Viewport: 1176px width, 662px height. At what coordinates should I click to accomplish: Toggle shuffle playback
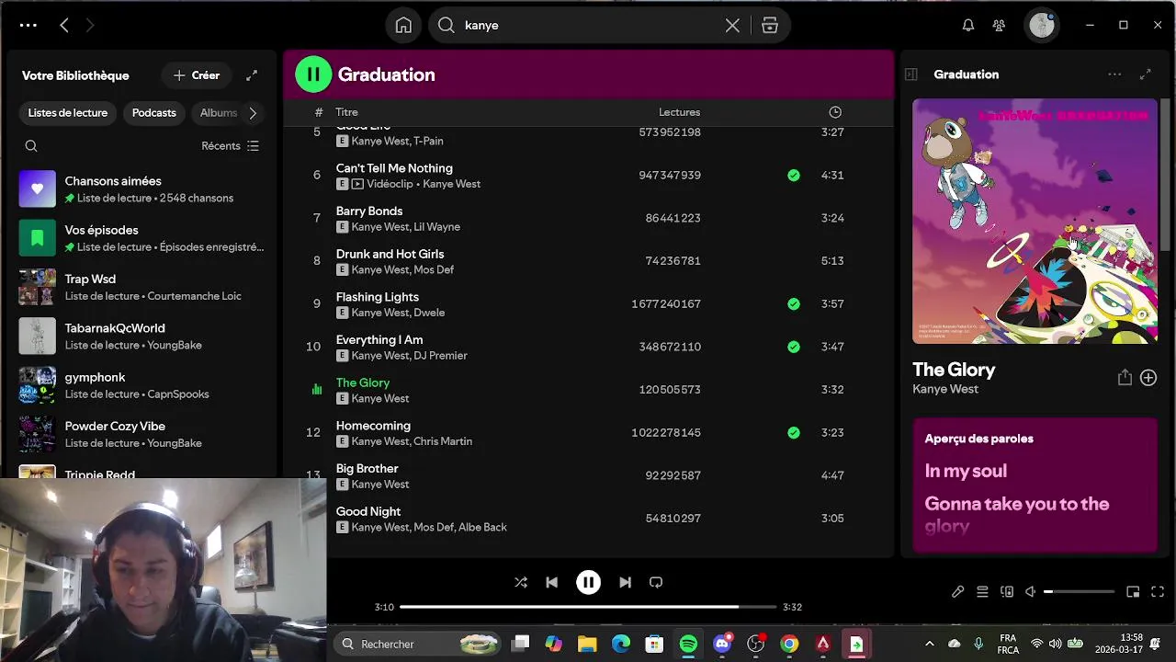click(x=521, y=582)
